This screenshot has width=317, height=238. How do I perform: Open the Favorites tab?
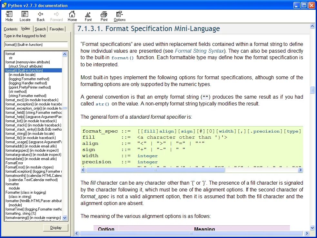point(57,29)
